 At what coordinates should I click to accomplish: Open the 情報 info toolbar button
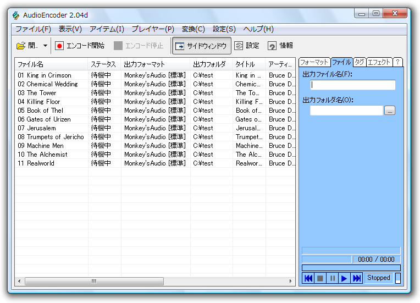[x=280, y=46]
